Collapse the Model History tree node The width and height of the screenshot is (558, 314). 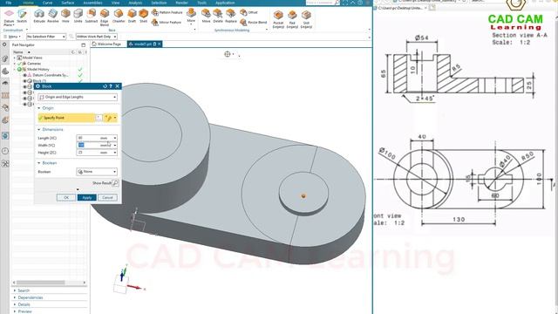pyautogui.click(x=15, y=70)
